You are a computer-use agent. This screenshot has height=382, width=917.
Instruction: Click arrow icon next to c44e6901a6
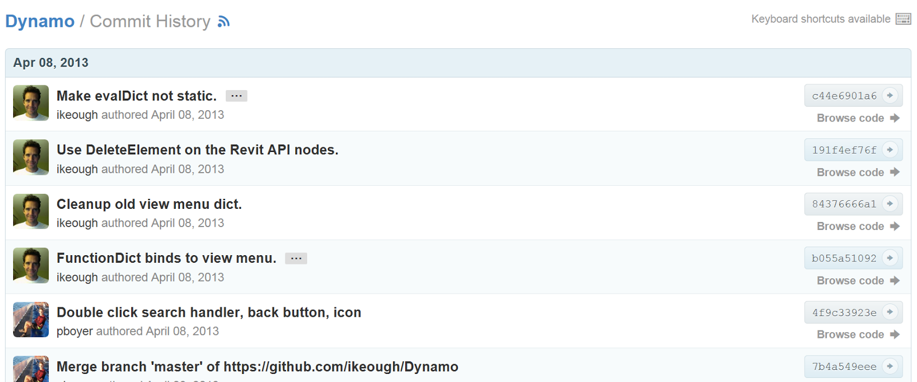coord(890,95)
